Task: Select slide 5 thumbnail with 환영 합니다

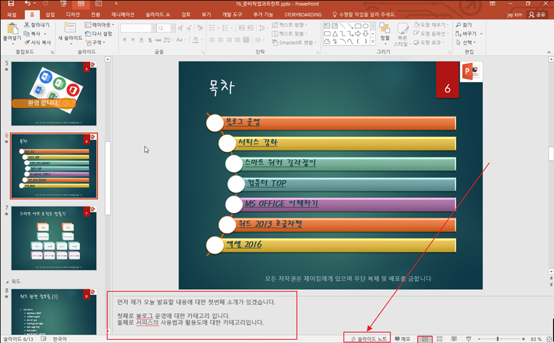Action: [54, 94]
